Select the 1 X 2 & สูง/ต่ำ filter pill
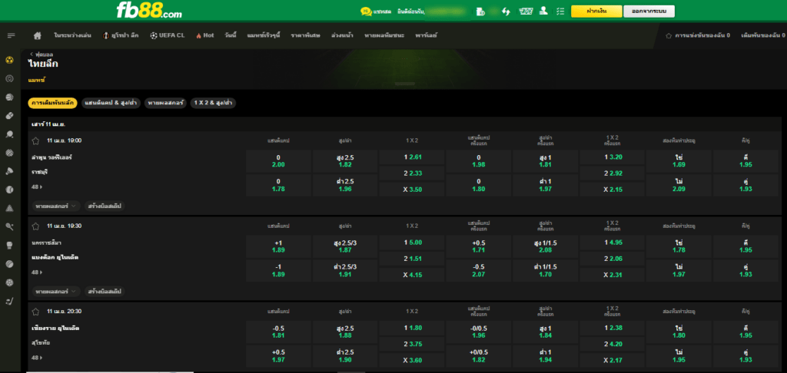Screen dimensions: 787x373 (214, 103)
